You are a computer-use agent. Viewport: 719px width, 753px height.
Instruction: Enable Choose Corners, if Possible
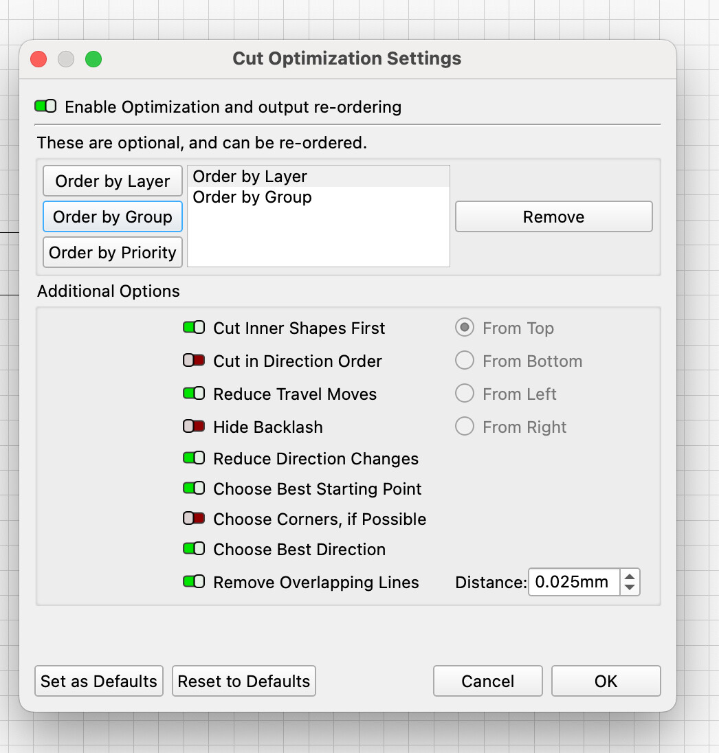coord(194,519)
